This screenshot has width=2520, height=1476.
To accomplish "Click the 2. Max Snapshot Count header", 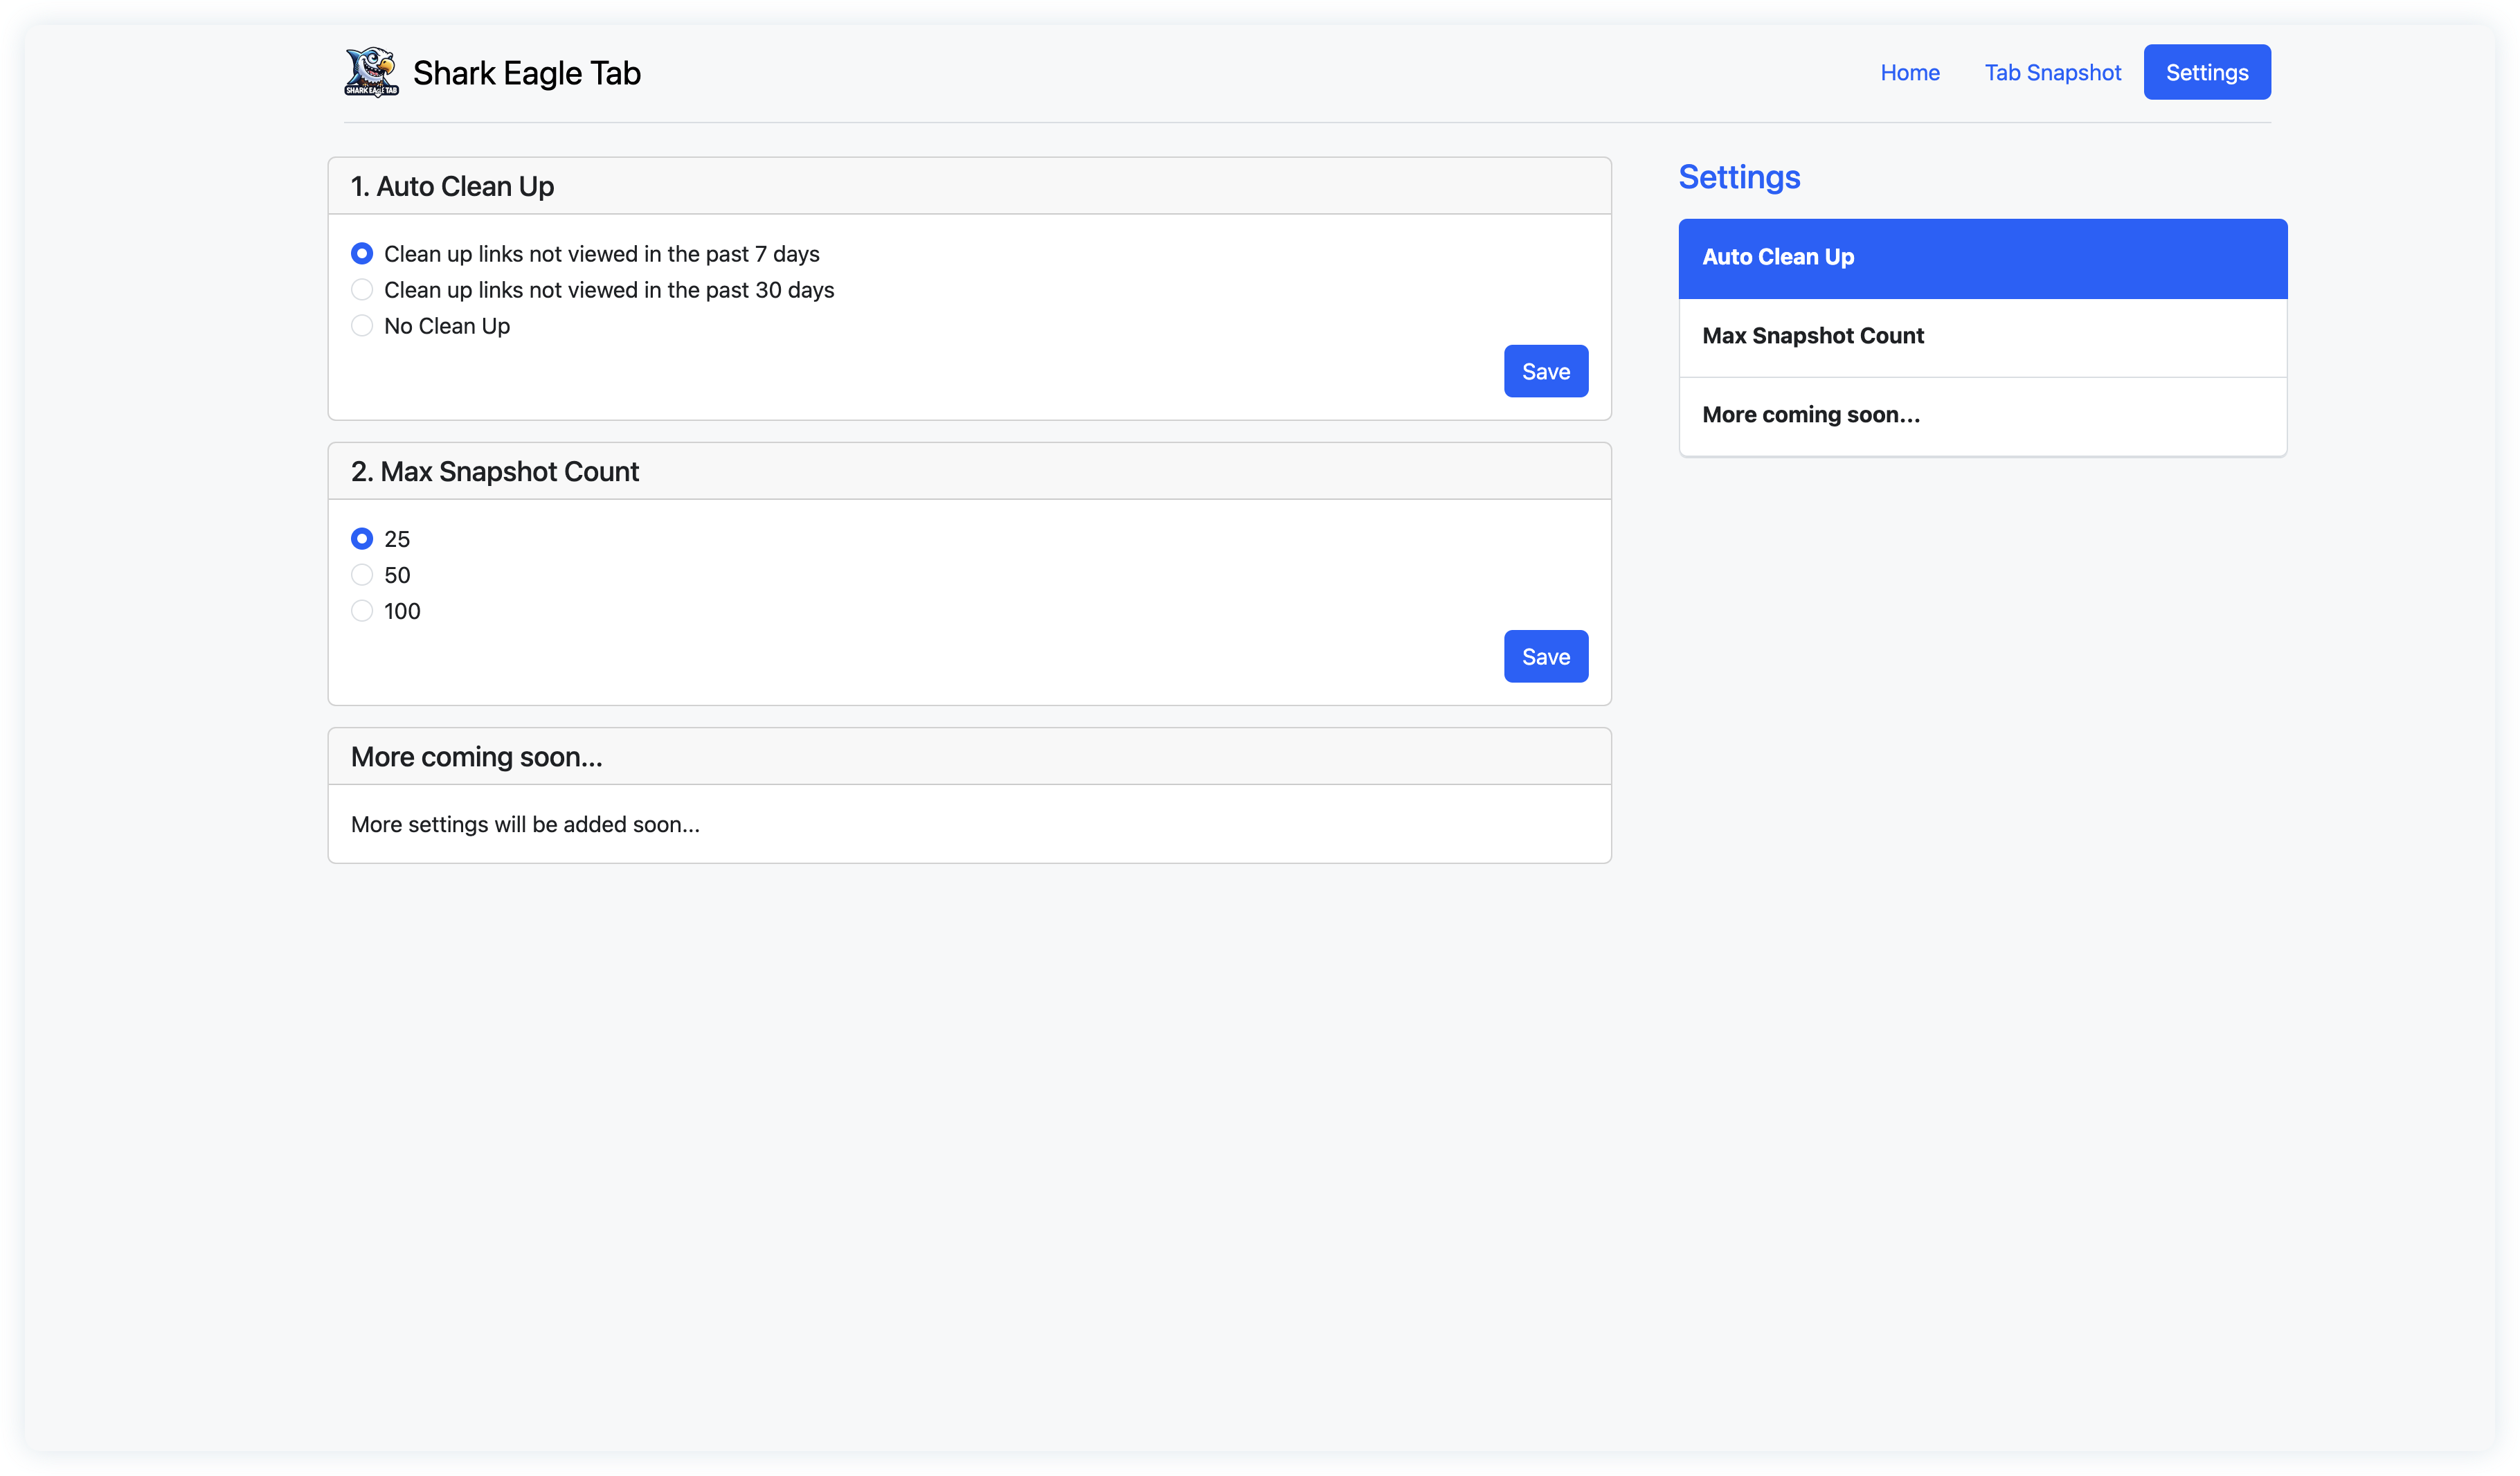I will [x=494, y=472].
